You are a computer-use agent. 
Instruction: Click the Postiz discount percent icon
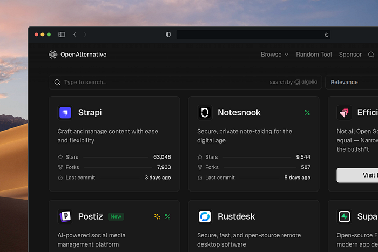(x=167, y=216)
